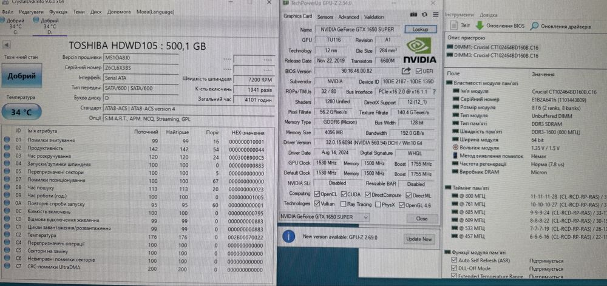
Task: Toggle Auto Self Refresh (ASR) checkbox
Action: click(454, 260)
